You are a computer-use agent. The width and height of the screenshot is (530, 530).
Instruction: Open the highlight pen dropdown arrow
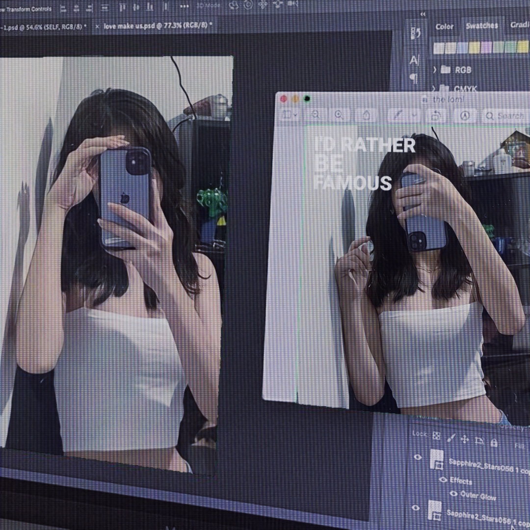point(414,116)
